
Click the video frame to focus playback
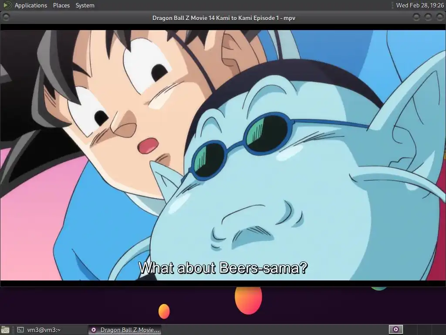(x=223, y=155)
